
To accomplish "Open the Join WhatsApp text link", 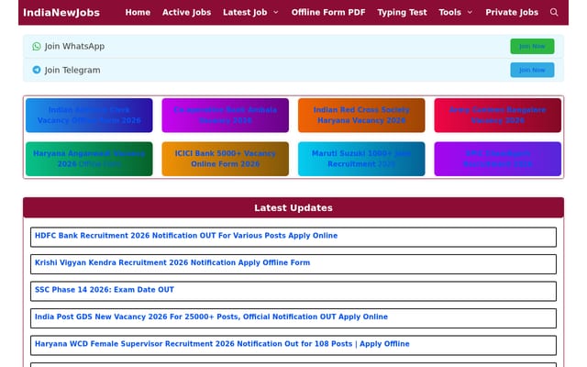I will coord(74,47).
